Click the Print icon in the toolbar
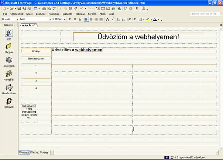This screenshot has height=160, width=223. (44, 8)
